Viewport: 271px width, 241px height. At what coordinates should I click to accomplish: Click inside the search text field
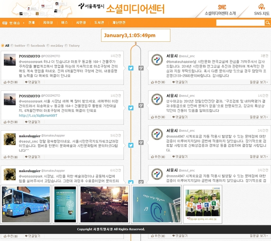tap(240, 23)
